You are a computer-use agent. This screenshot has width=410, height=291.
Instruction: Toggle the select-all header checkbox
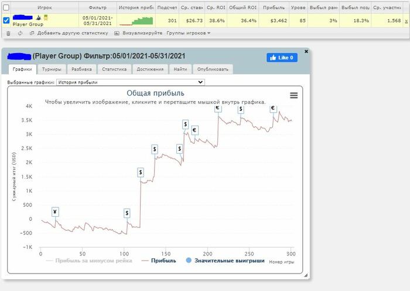tap(6, 8)
